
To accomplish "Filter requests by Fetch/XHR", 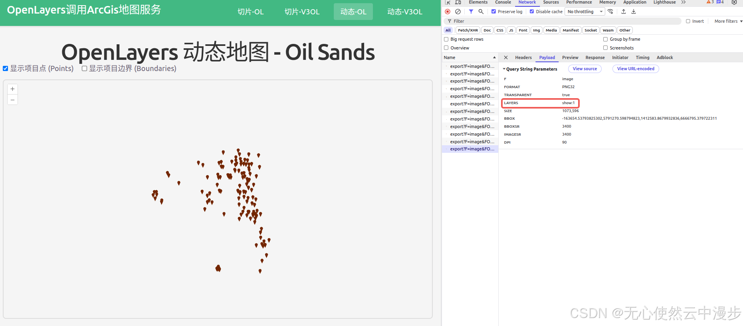I will (x=468, y=30).
